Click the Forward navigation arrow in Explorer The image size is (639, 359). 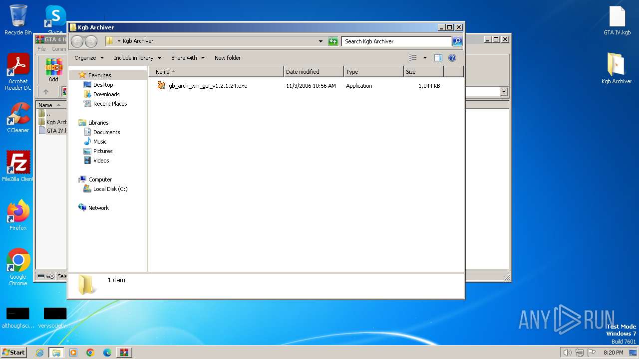(91, 41)
